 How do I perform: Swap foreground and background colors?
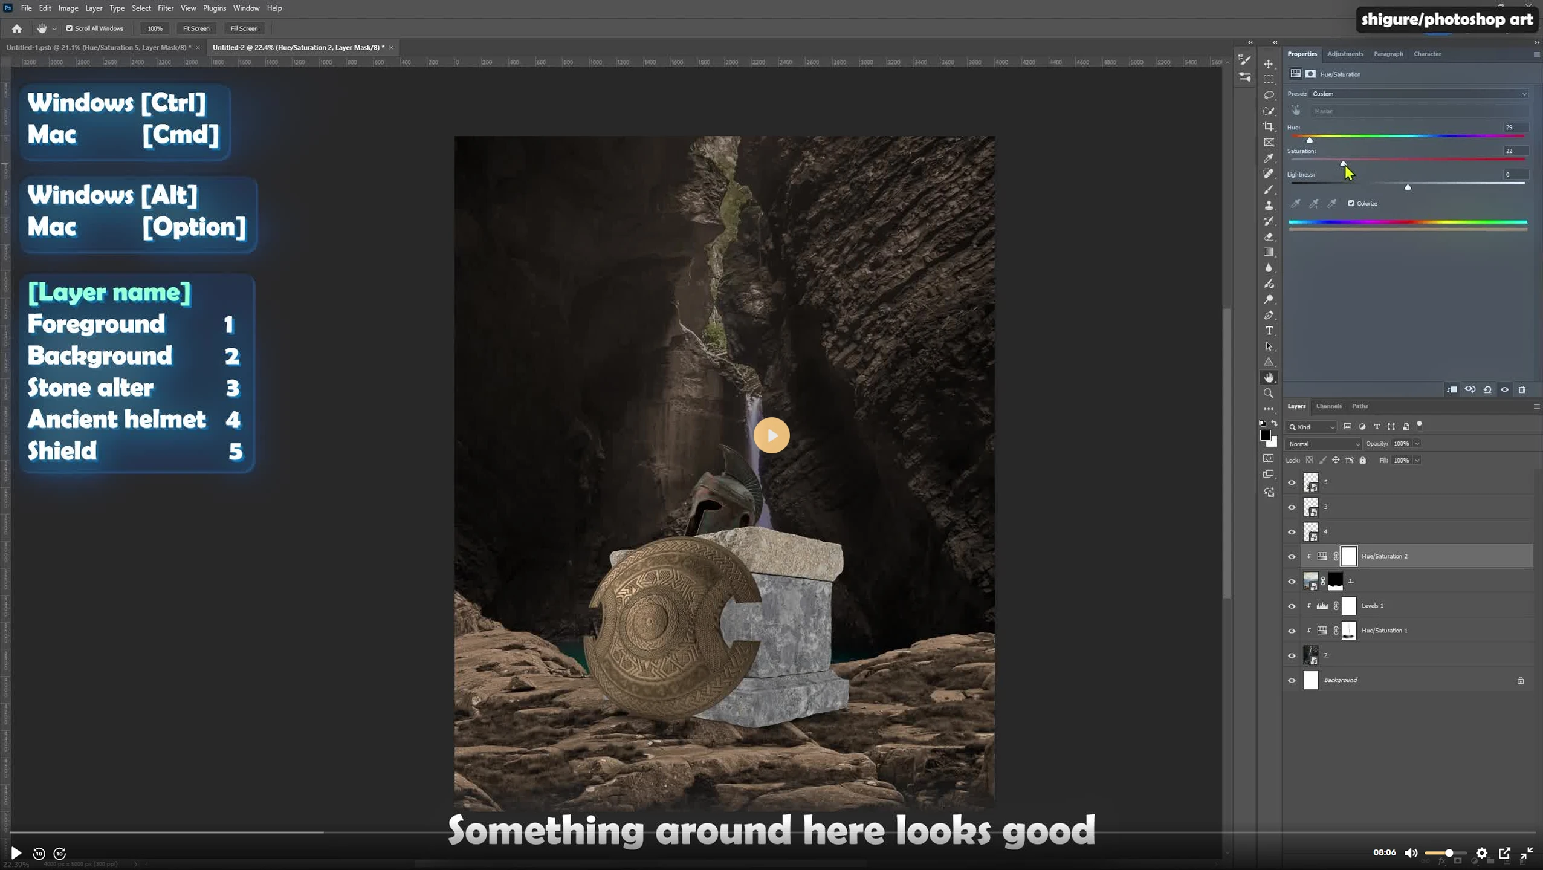1274,424
